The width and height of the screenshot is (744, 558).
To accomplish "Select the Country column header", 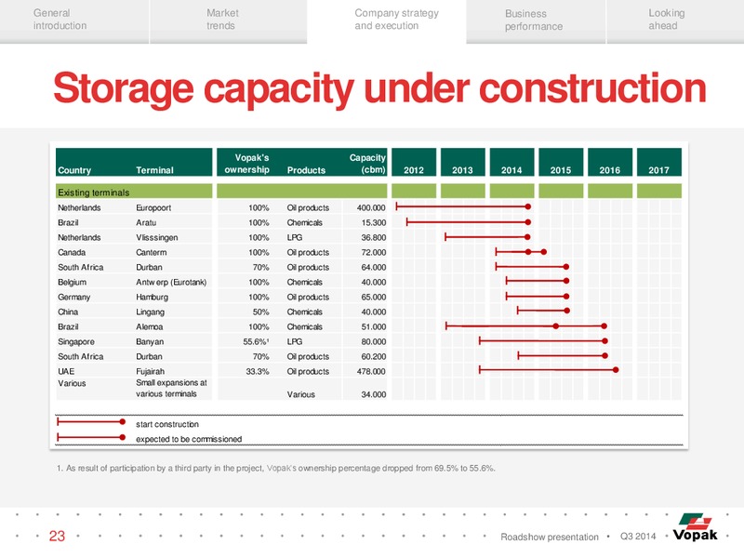I will (x=74, y=170).
